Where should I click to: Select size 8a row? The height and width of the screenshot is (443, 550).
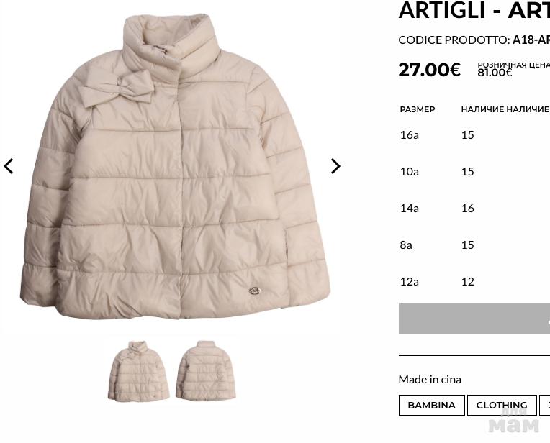(x=474, y=245)
